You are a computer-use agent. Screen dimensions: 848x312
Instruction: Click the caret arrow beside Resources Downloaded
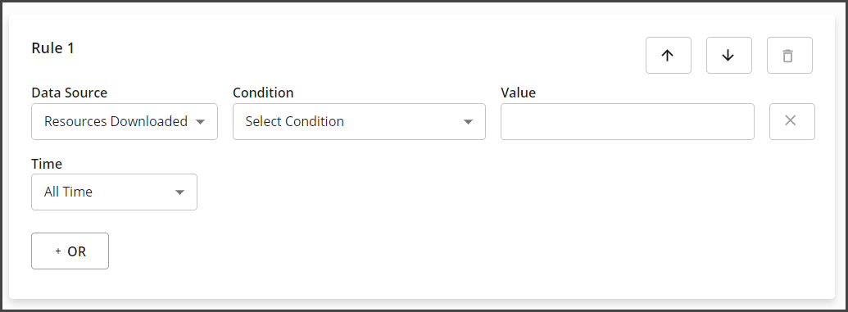[200, 122]
